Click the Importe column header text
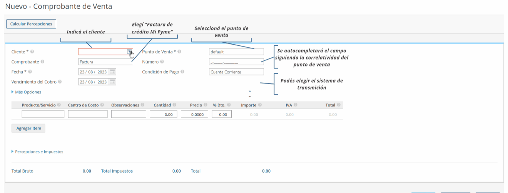 pos(249,105)
